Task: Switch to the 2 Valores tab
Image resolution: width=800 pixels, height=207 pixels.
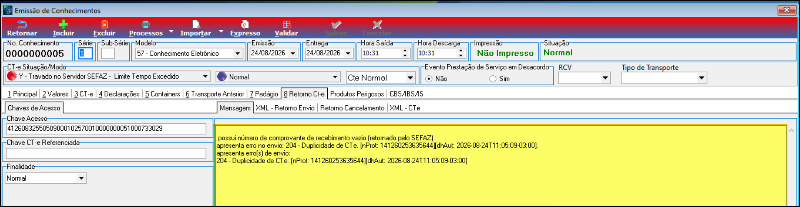Action: click(55, 94)
